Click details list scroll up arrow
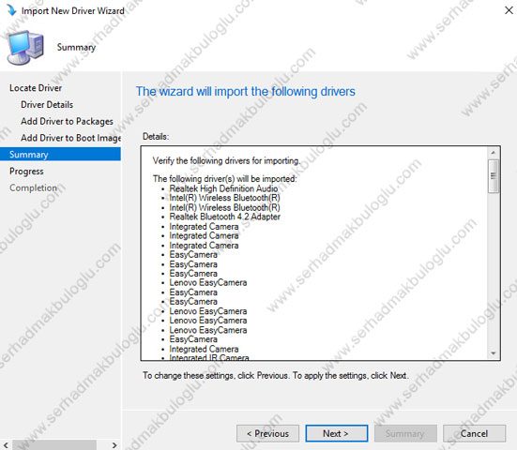Viewport: 517px width, 450px height. click(494, 153)
